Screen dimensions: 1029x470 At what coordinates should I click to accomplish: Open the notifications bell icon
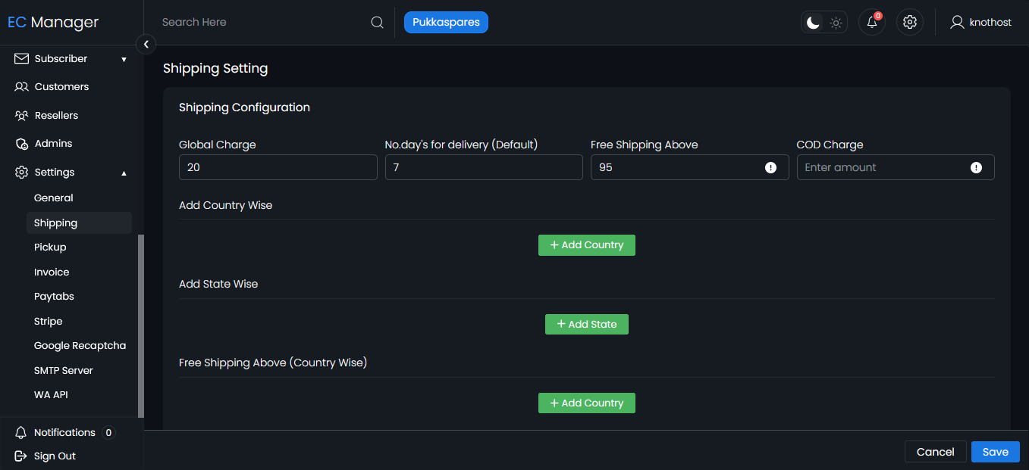point(871,22)
